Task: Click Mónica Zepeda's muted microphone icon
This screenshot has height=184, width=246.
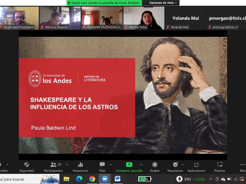Action: pyautogui.click(x=42, y=27)
